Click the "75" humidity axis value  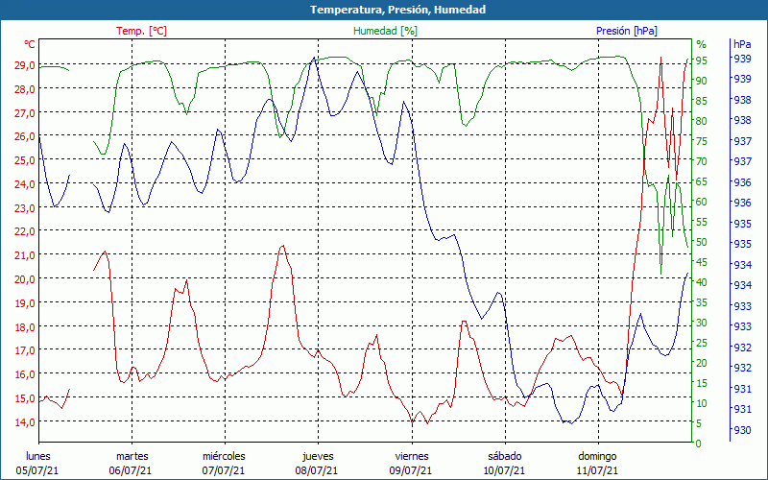702,141
